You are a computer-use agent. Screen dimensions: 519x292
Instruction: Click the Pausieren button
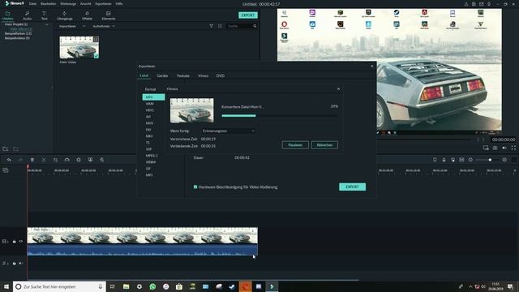(x=295, y=145)
